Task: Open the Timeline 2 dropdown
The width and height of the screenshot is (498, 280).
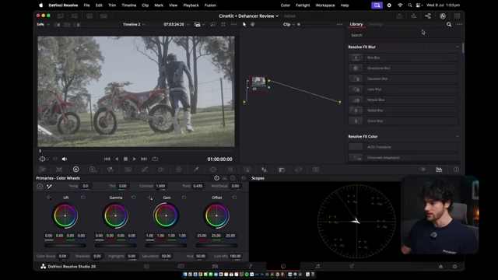Action: [x=134, y=24]
